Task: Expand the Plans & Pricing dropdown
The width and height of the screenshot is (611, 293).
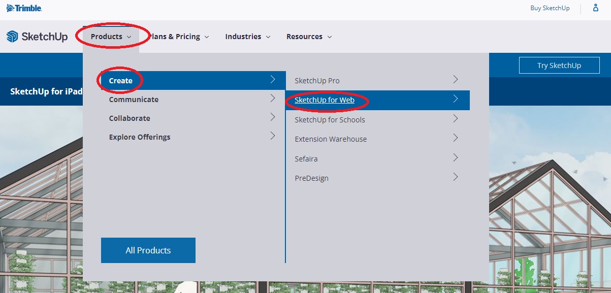Action: tap(178, 37)
